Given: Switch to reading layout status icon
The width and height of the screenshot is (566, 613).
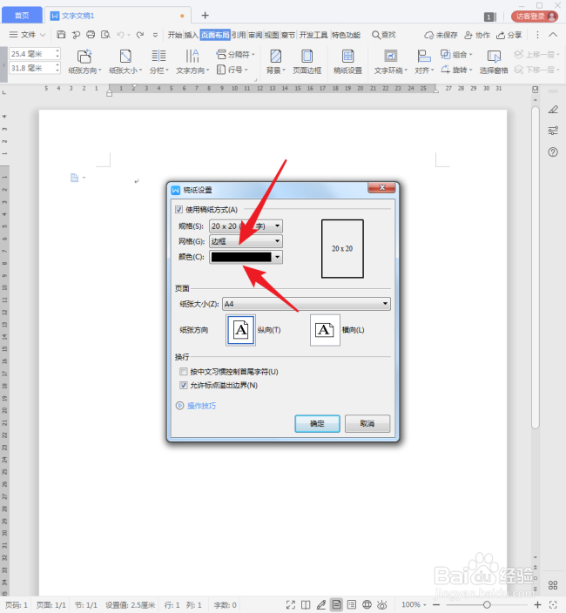Looking at the screenshot, I should tap(306, 605).
